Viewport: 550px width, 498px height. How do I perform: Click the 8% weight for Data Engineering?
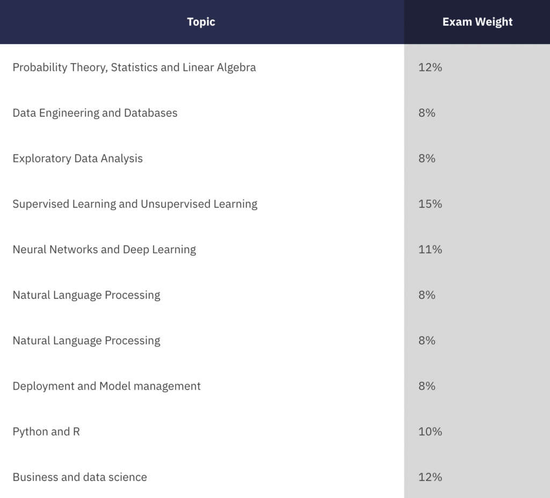click(x=427, y=113)
